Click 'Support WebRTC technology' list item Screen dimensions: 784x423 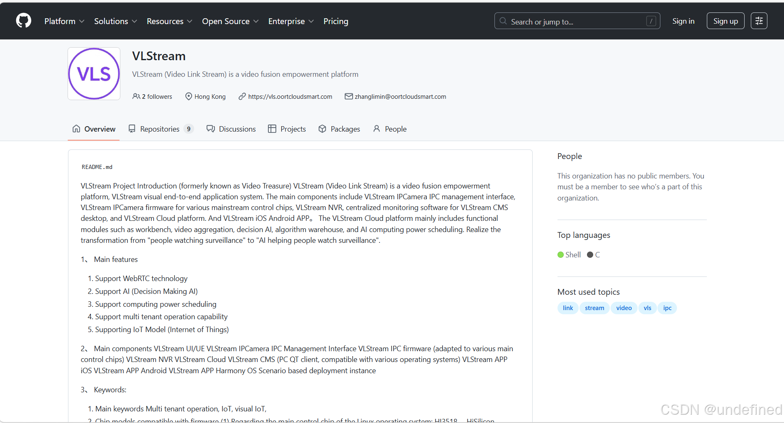[141, 279]
